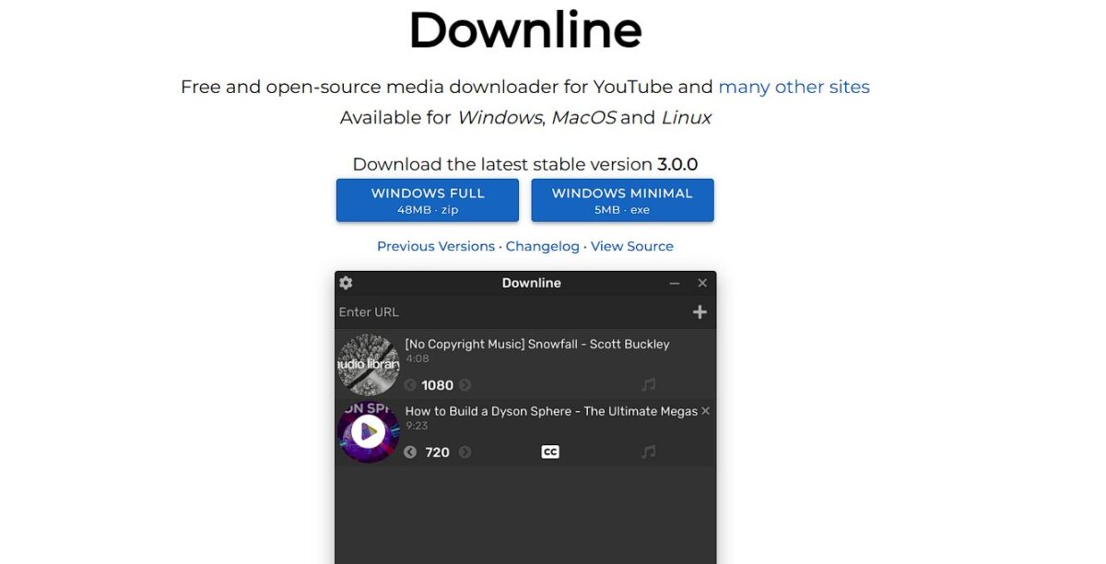This screenshot has height=564, width=1106.
Task: Select the 720 quality value
Action: (438, 452)
